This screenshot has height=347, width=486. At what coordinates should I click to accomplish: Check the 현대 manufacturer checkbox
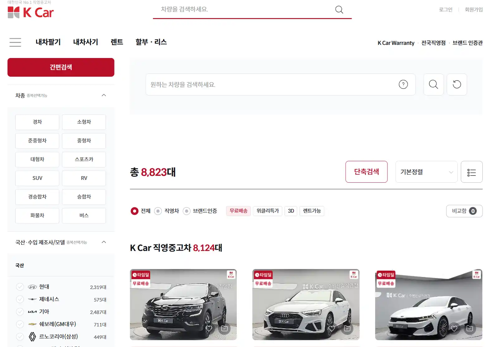(20, 287)
